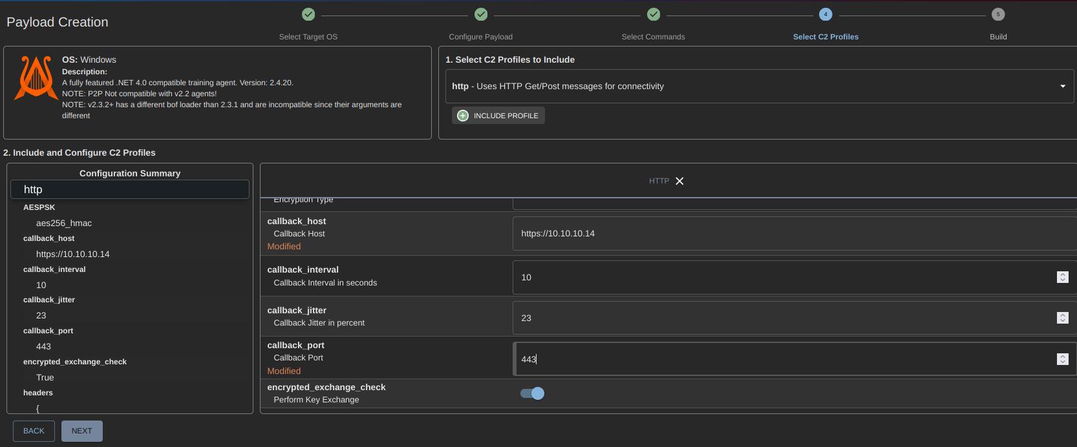
Task: Click callback_interval label in summary list
Action: [x=54, y=269]
